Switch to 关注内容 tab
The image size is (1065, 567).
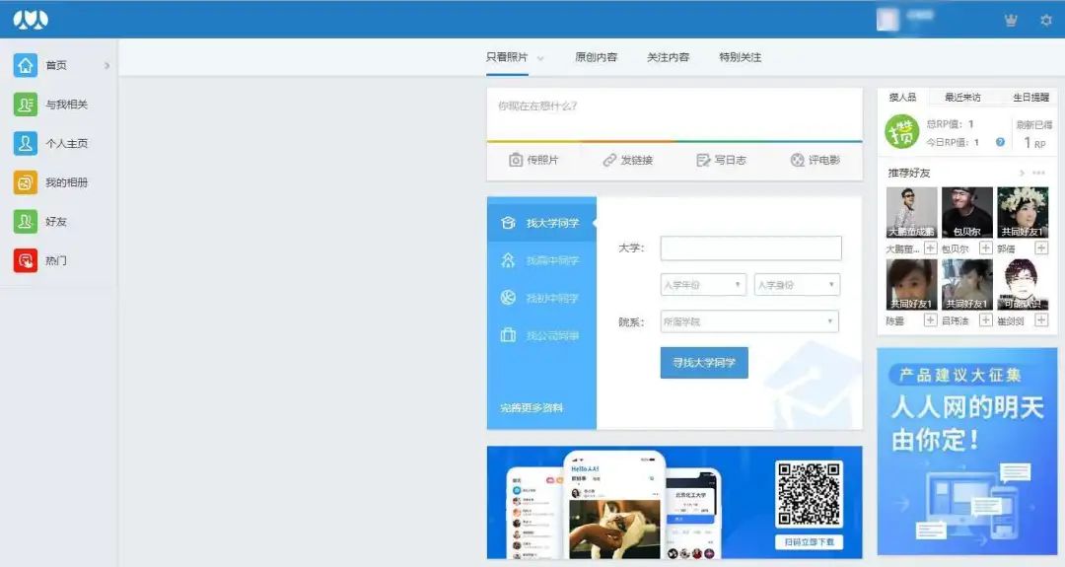(x=669, y=58)
